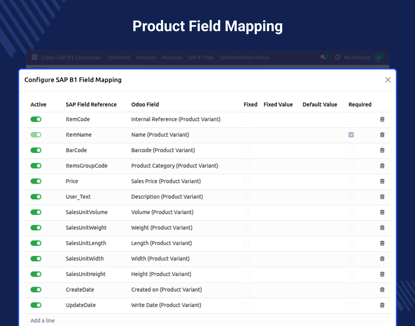Toggle Active switch for SalesUnitWeight
The height and width of the screenshot is (326, 415).
[x=36, y=227]
